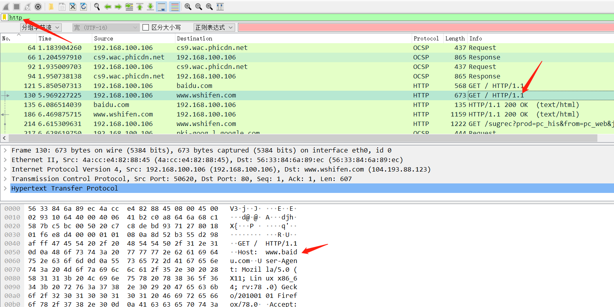Screen dimensions: 614x307
Task: Toggle packet list colorization
Action: point(175,7)
